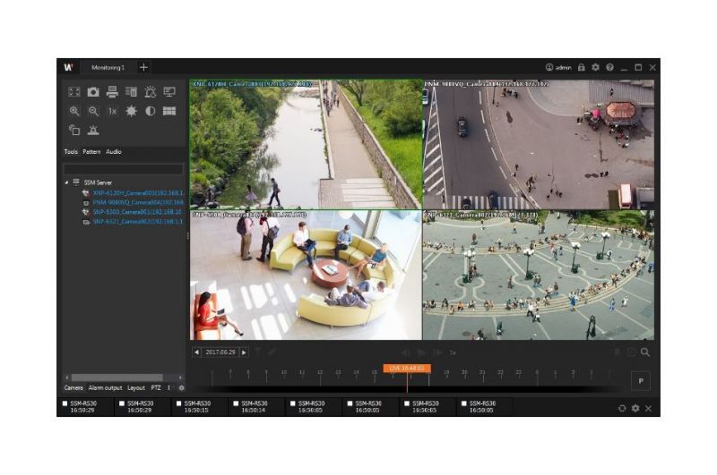Trigger the alarm siren icon
This screenshot has height=475, width=717.
tap(93, 131)
